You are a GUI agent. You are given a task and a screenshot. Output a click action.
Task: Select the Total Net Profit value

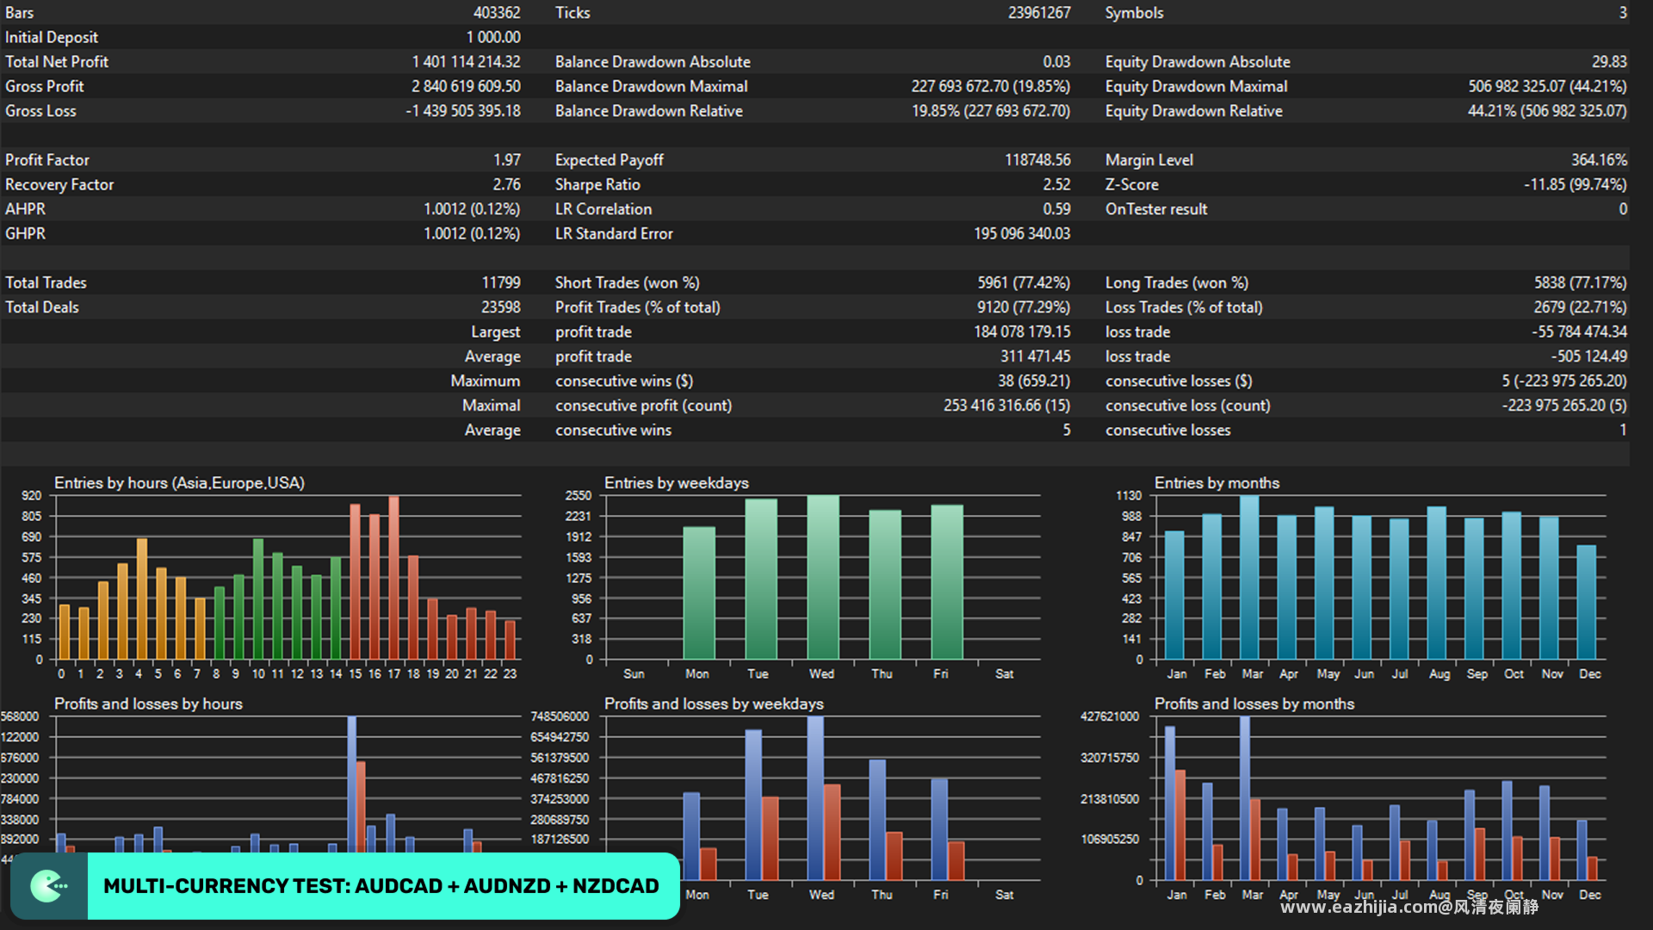[x=466, y=62]
